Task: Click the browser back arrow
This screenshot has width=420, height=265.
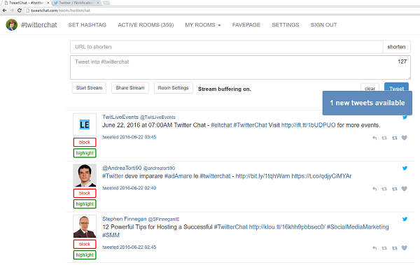Action: (4, 10)
